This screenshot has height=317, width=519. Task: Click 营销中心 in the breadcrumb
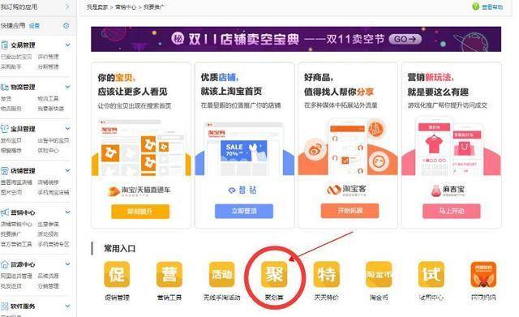tap(126, 7)
